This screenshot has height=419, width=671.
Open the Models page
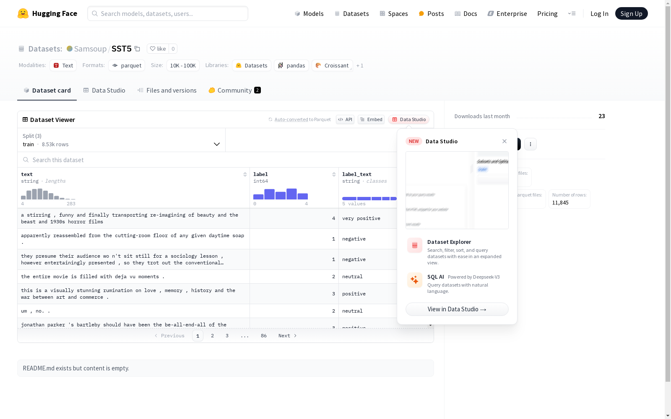tap(309, 13)
